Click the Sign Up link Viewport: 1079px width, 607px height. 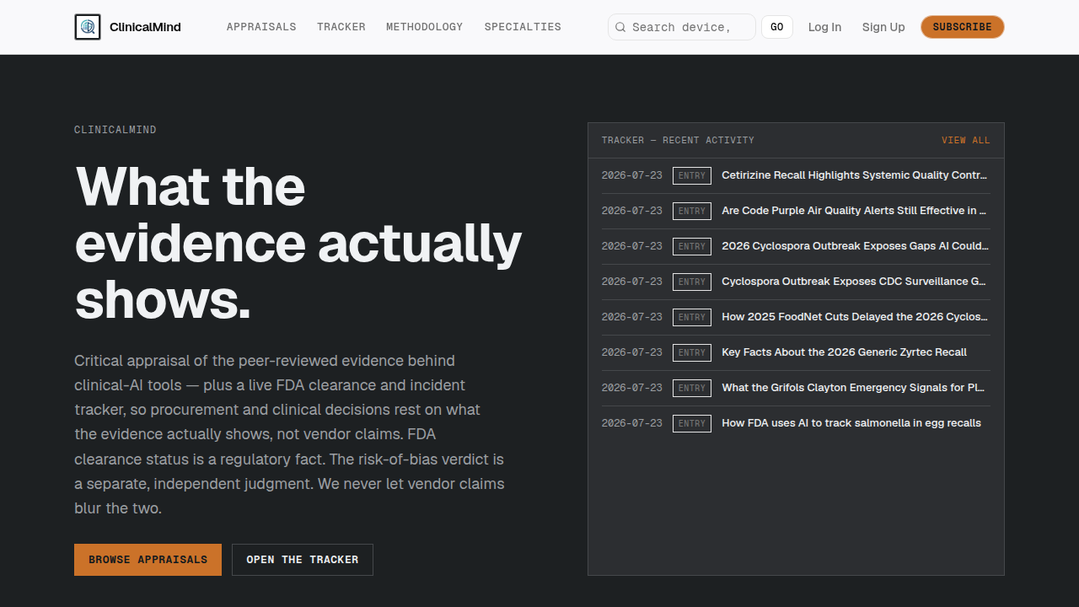(883, 27)
